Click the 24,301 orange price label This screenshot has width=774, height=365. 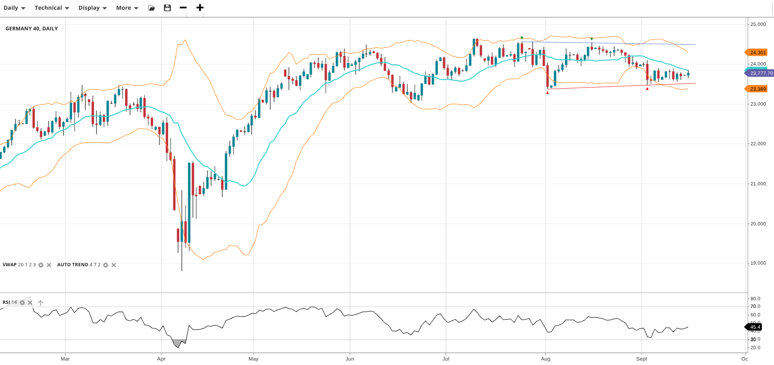point(757,53)
